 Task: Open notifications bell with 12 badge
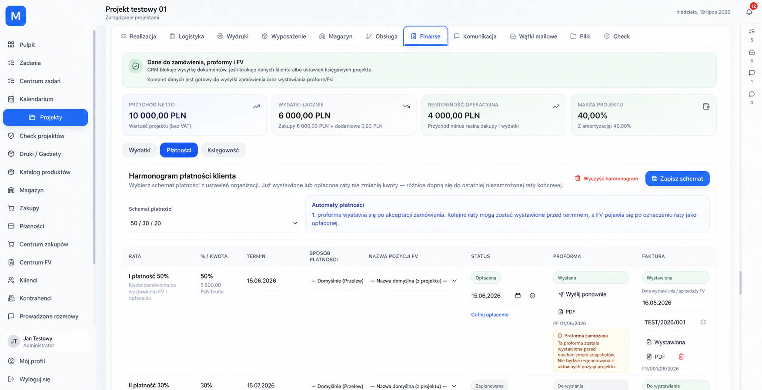click(749, 12)
